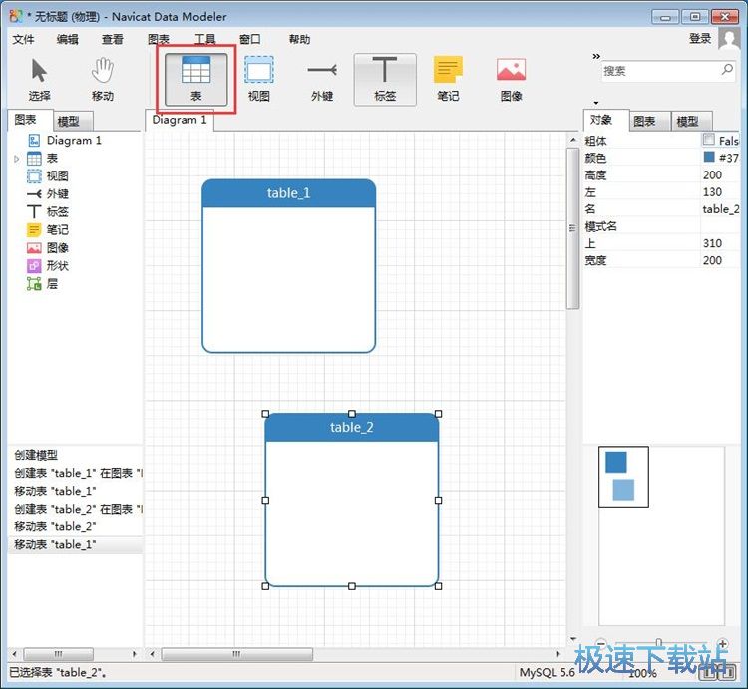
Task: Open the small dropdown arrow above 对象 tab
Action: tap(596, 103)
